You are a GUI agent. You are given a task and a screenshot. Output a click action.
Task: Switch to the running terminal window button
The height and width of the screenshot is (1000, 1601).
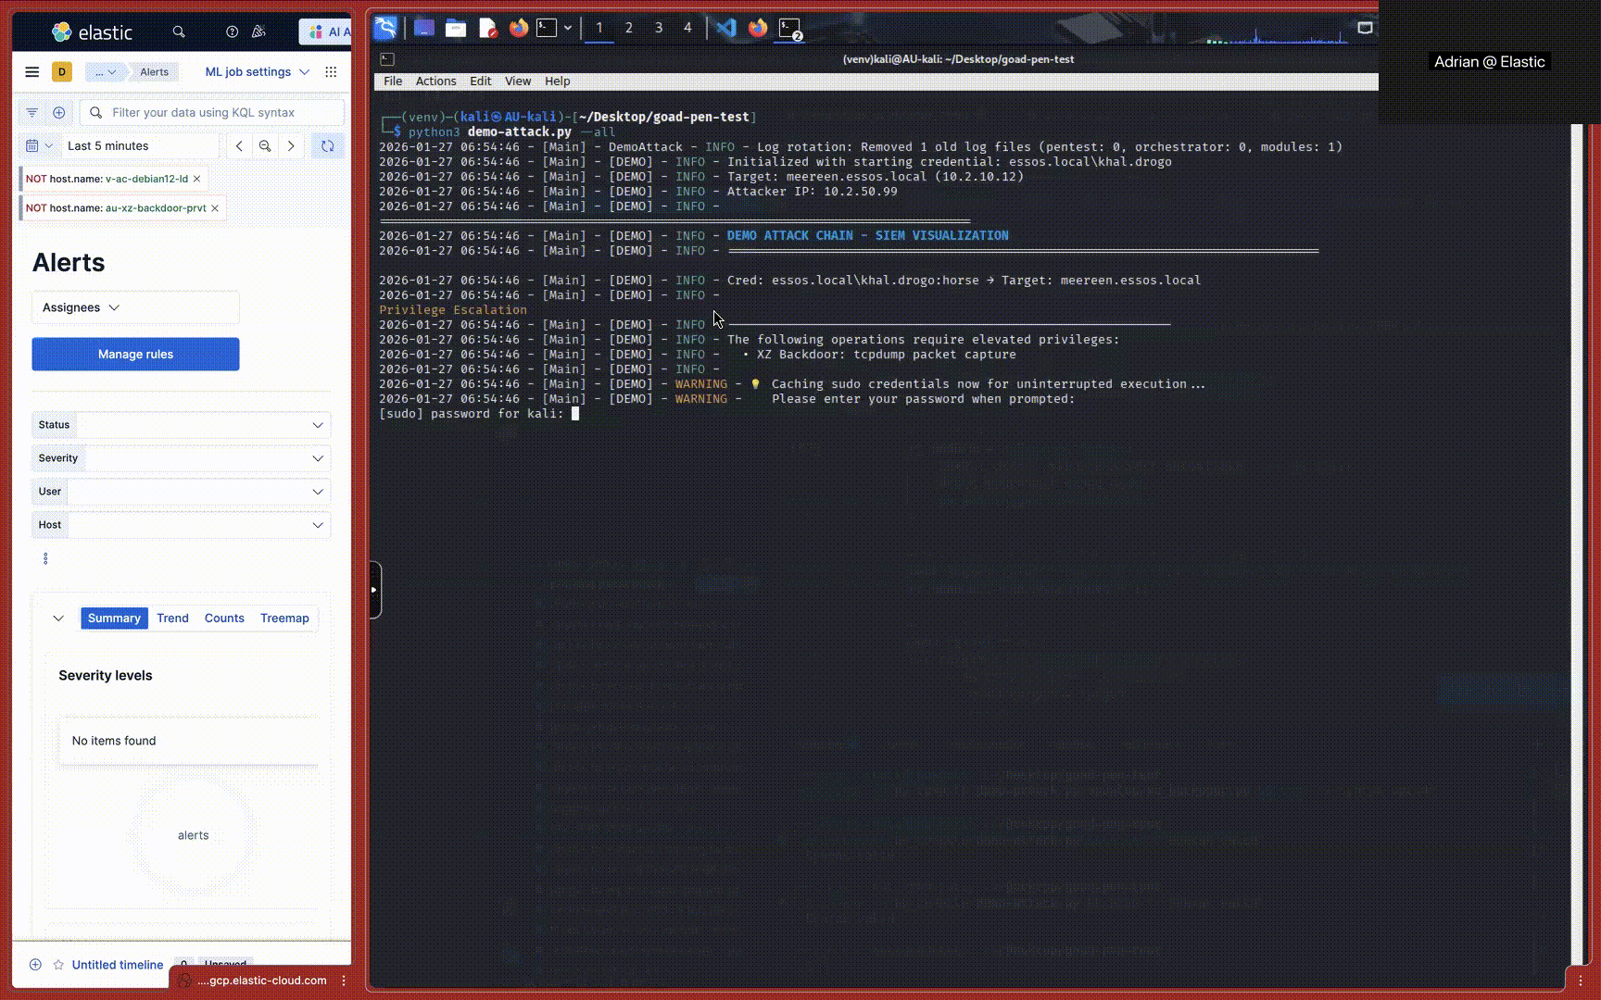pyautogui.click(x=790, y=29)
